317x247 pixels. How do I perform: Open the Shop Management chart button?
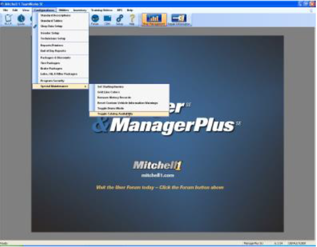coord(154,20)
